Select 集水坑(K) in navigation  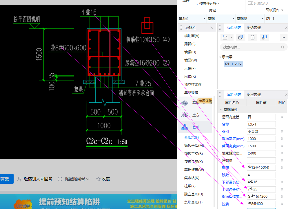coord(192,178)
